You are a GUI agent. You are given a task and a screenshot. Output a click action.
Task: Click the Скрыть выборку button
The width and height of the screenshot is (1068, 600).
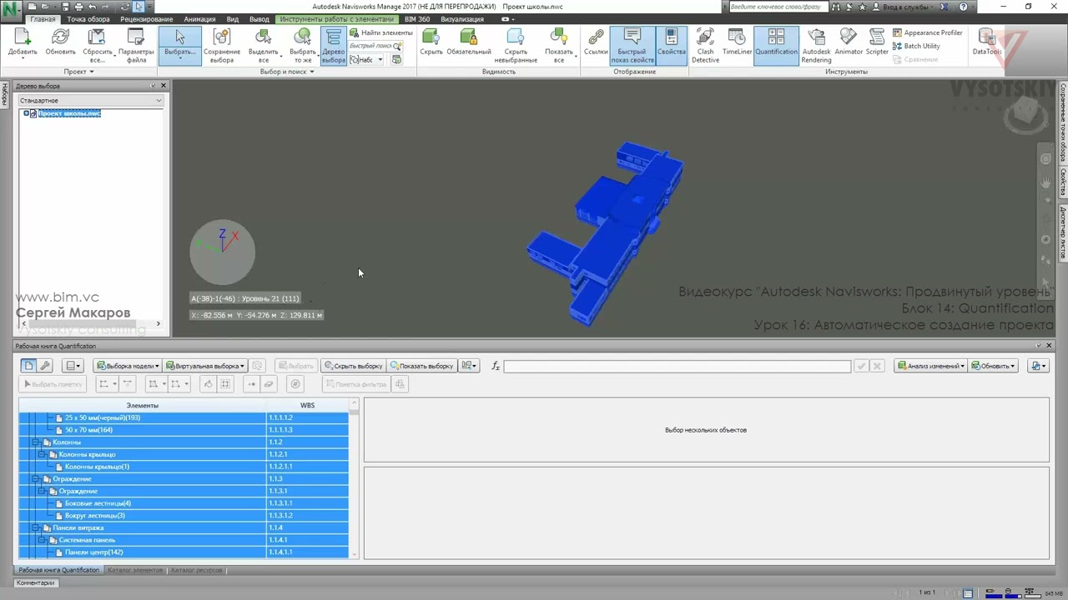tap(353, 366)
